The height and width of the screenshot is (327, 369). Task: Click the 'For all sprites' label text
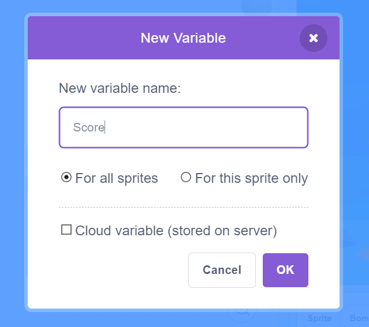pos(117,178)
